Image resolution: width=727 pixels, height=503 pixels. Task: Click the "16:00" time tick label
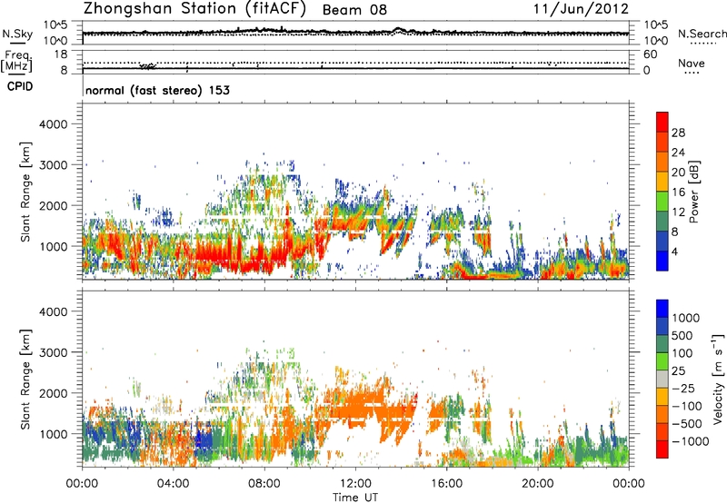click(x=446, y=484)
